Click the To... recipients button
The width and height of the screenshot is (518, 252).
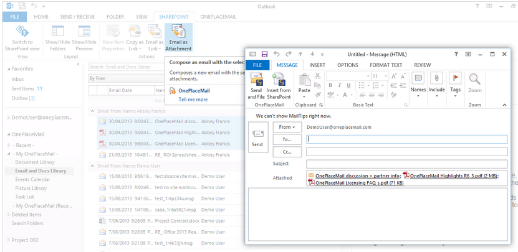pyautogui.click(x=287, y=139)
